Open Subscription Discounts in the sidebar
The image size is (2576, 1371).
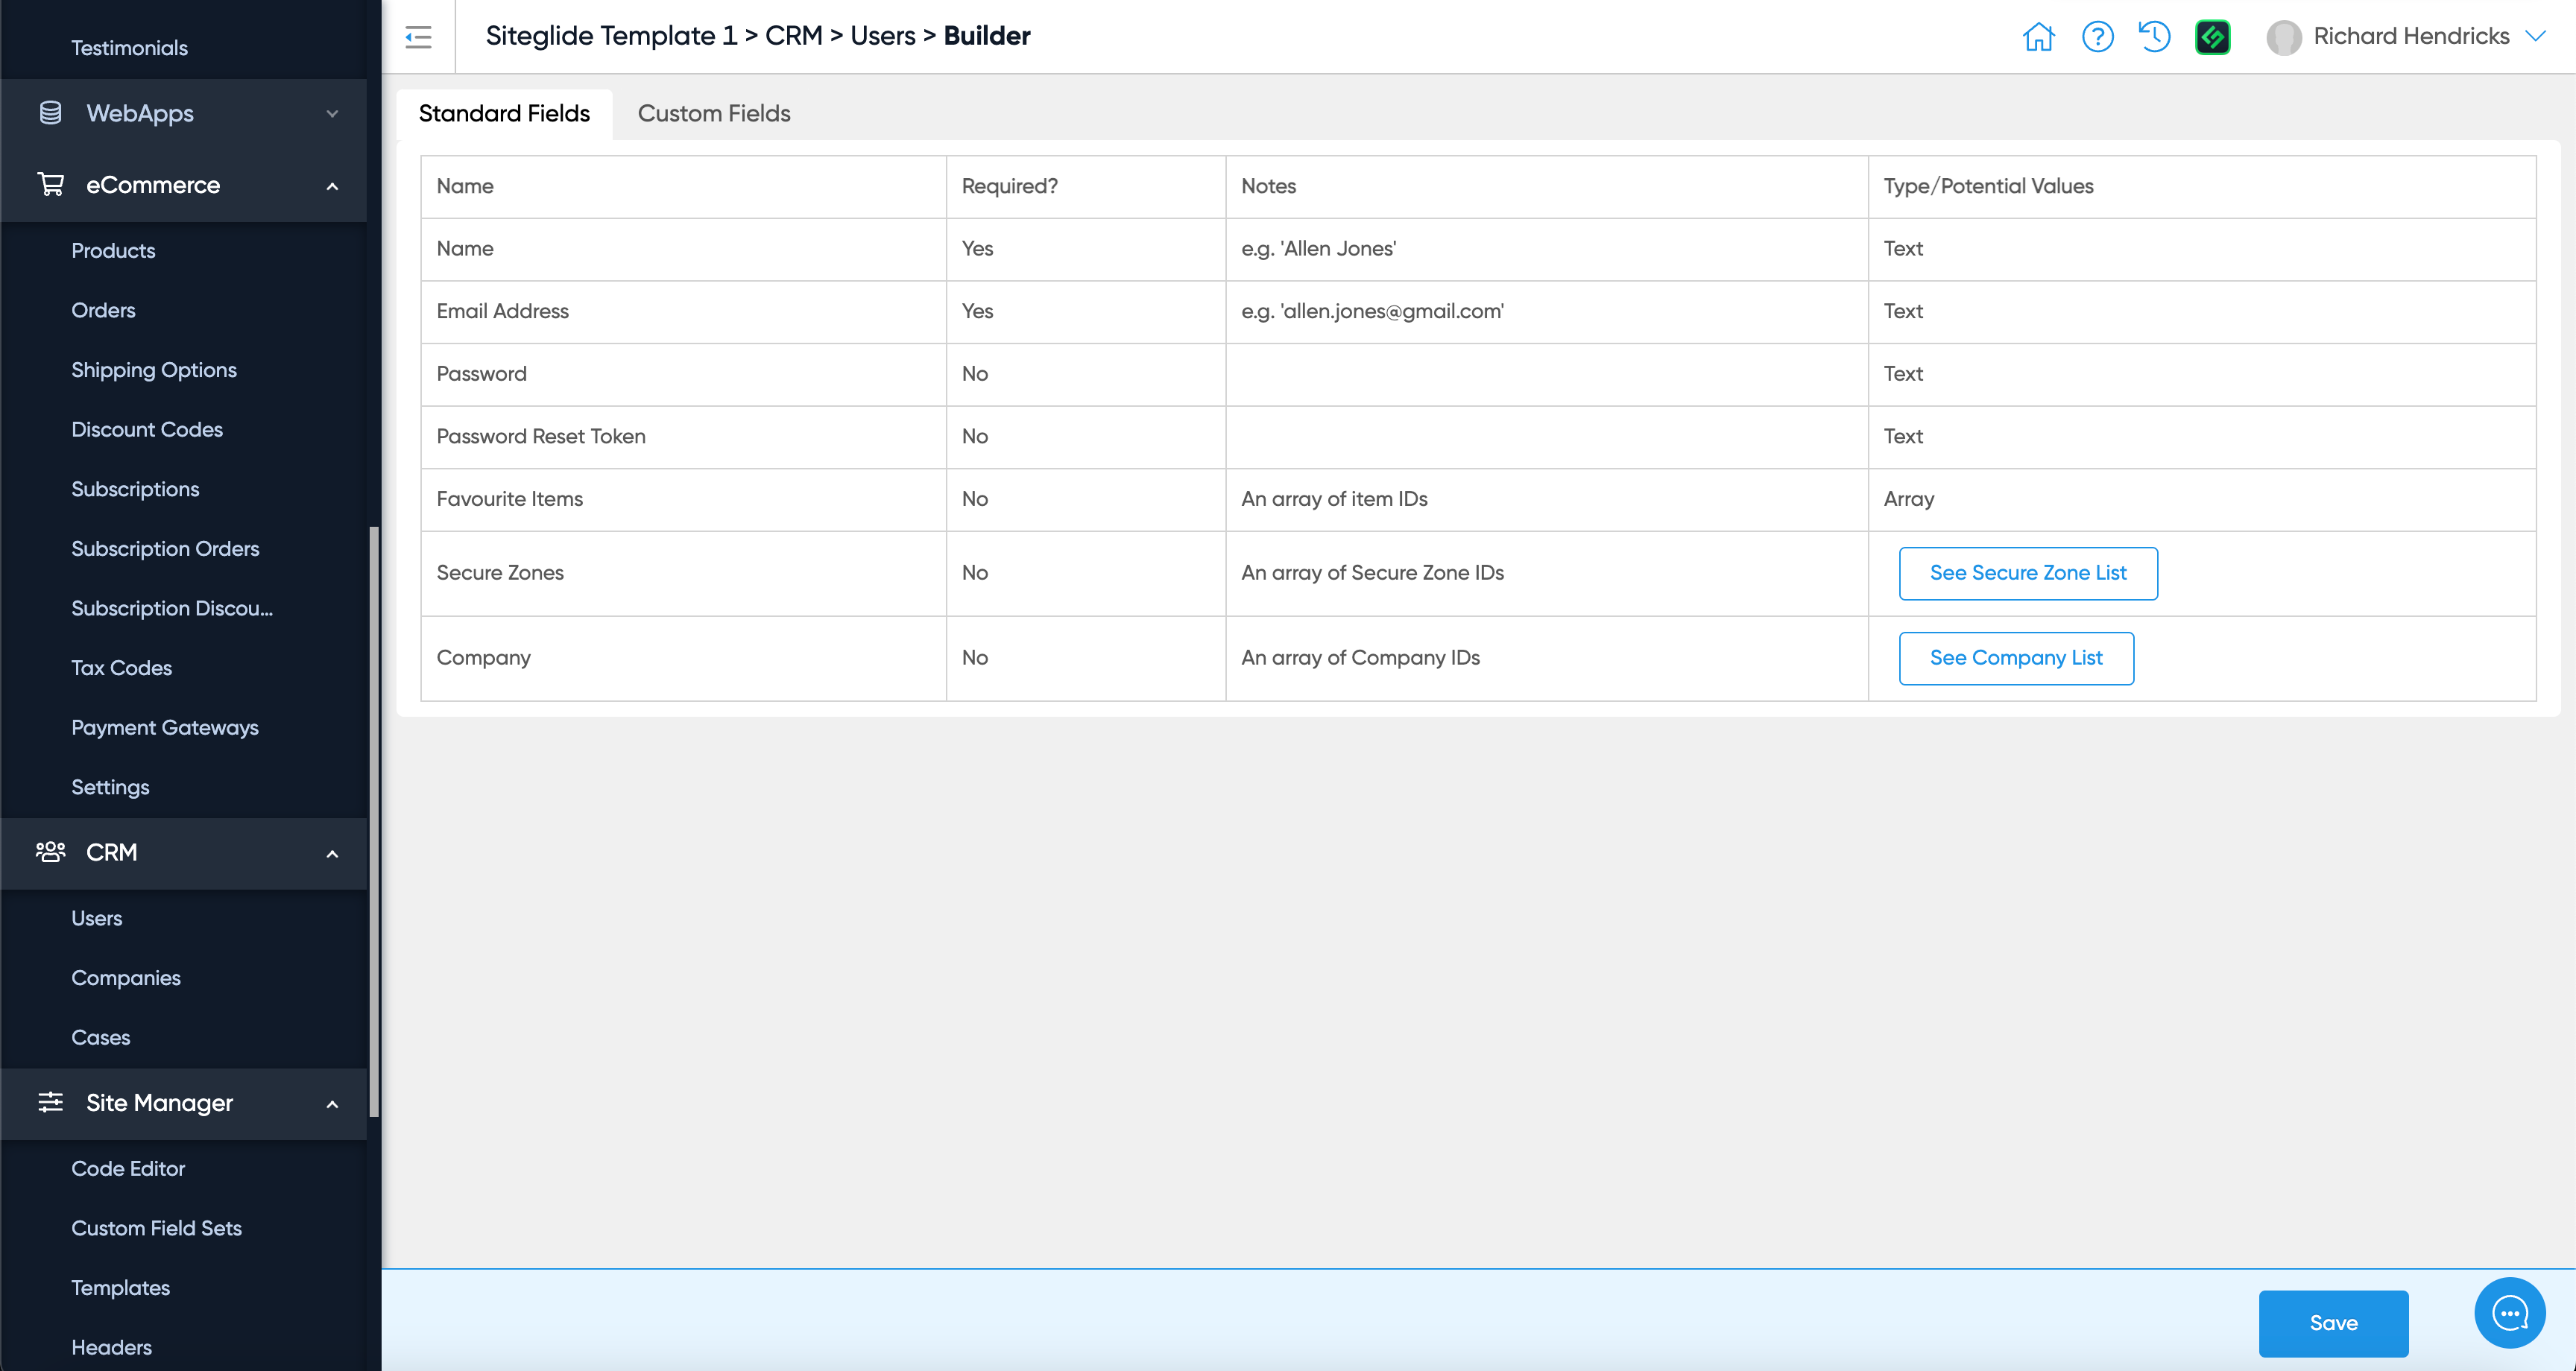click(172, 608)
